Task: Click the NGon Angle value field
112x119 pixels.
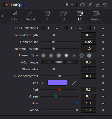Action: 89,62
